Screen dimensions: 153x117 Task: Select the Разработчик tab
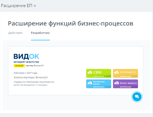(x=40, y=33)
